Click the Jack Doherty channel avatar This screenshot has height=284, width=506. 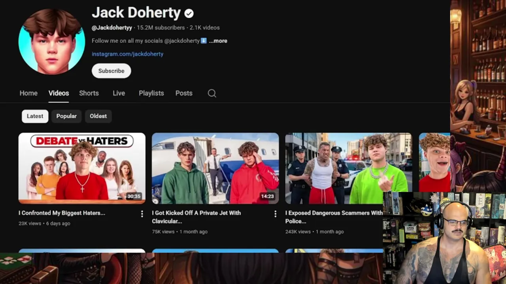click(51, 41)
